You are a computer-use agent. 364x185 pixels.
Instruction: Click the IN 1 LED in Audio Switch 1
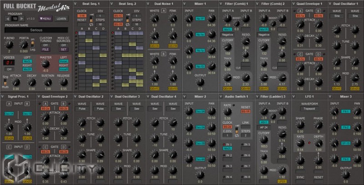pos(224,145)
